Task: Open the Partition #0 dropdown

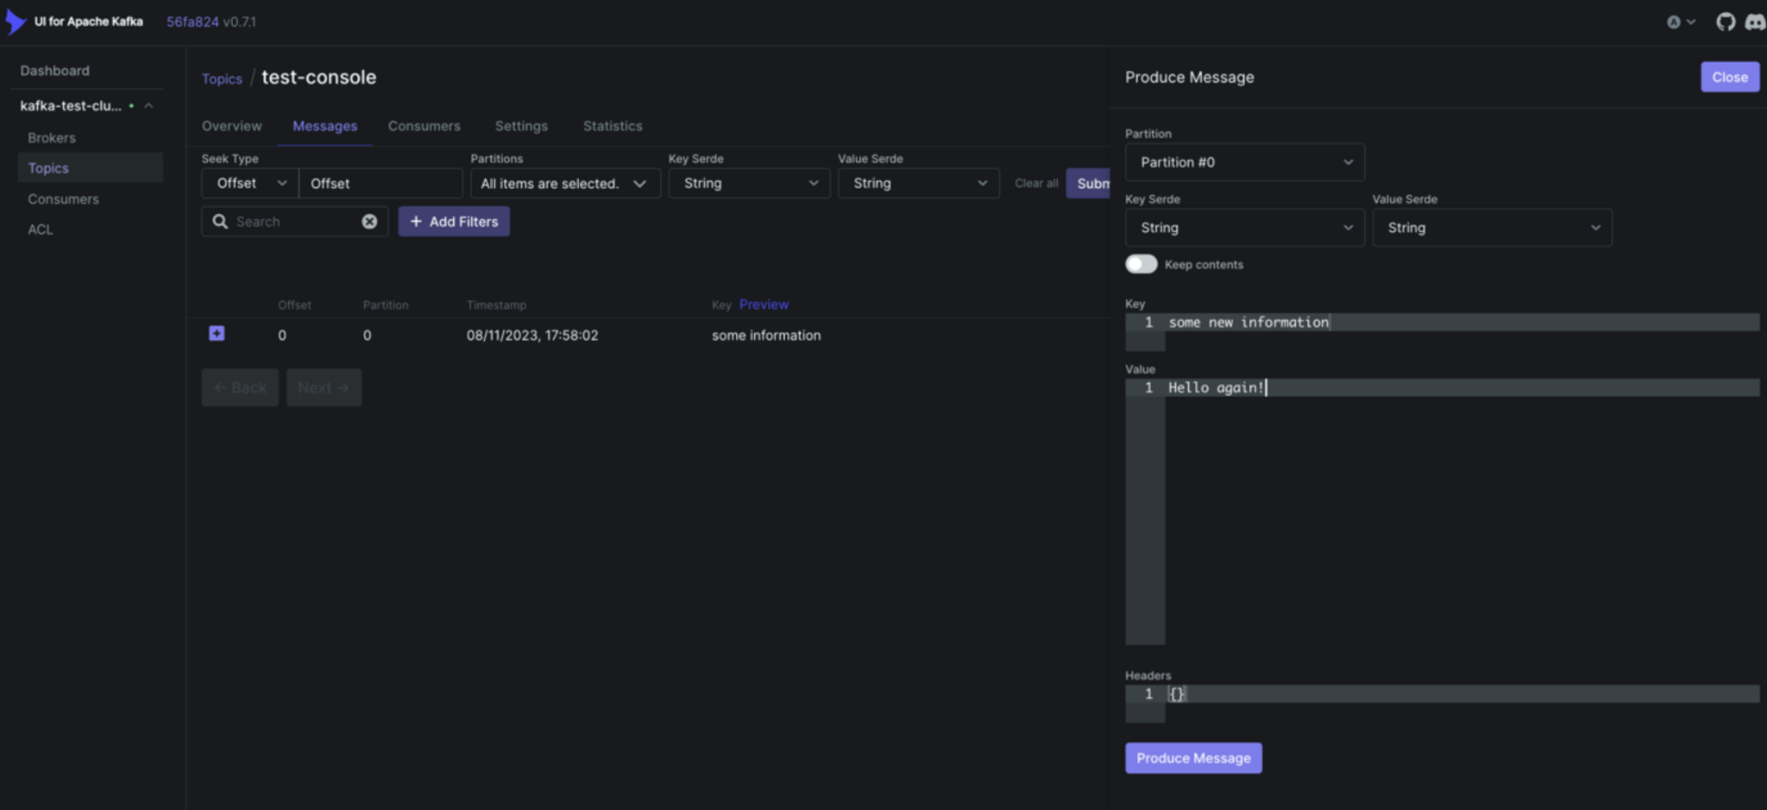Action: [x=1243, y=161]
